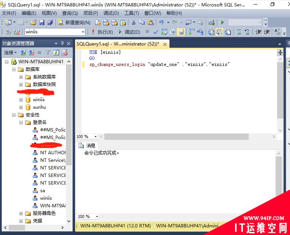This screenshot has width=290, height=235.
Task: Open the Undo history dropdown arrow
Action: click(x=168, y=23)
